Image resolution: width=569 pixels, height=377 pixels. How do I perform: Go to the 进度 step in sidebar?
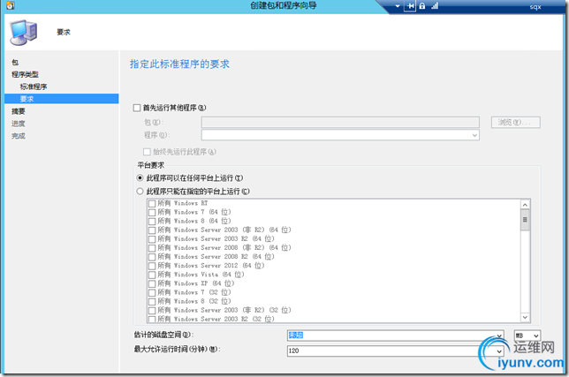coord(19,124)
